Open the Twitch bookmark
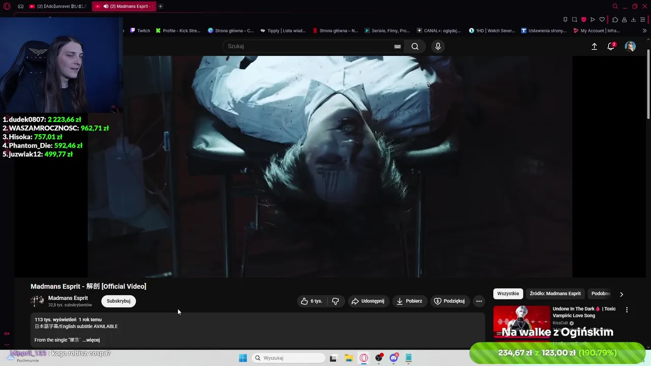Screen dimensions: 651x366 click(x=140, y=30)
